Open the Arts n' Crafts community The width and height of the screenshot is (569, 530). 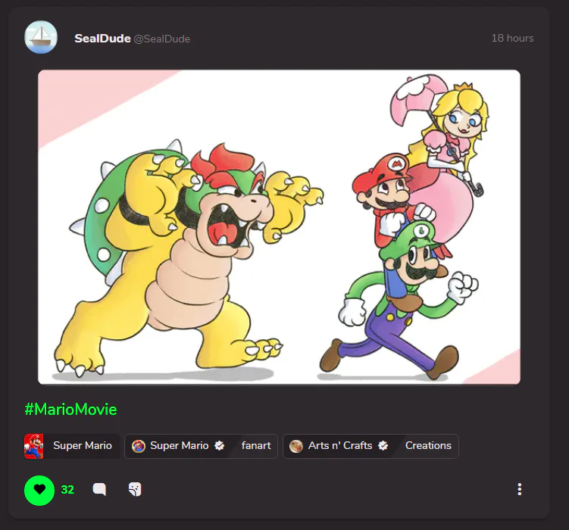340,445
